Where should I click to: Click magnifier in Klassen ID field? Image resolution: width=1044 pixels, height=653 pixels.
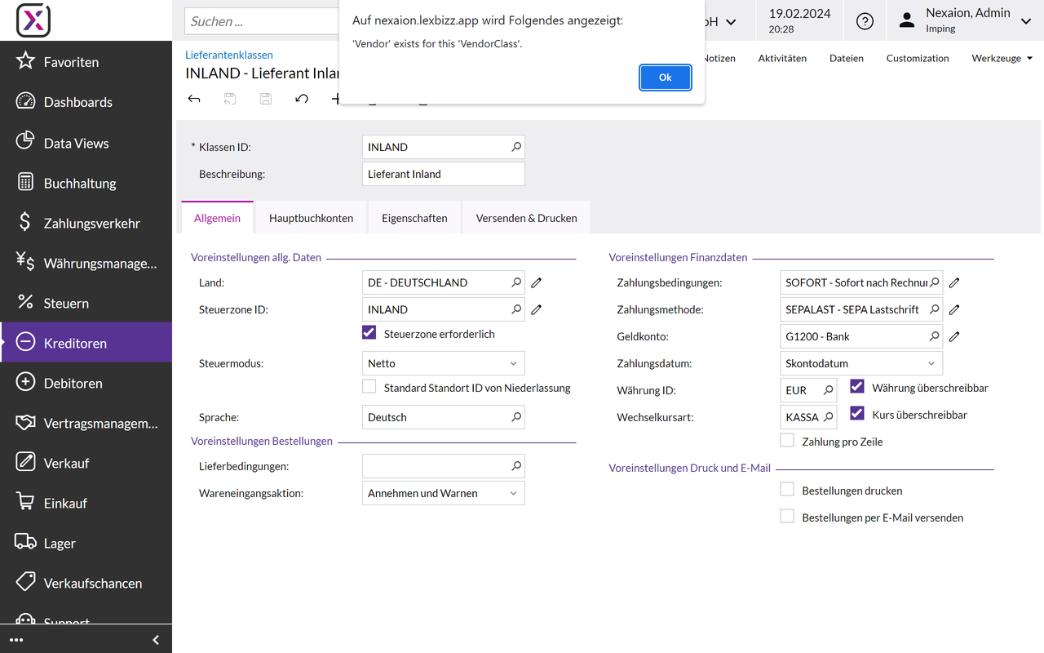point(516,147)
